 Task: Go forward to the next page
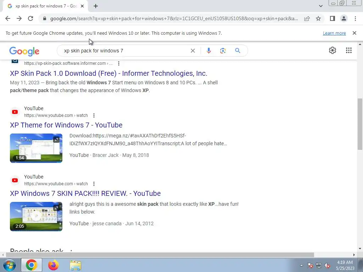click(x=19, y=18)
